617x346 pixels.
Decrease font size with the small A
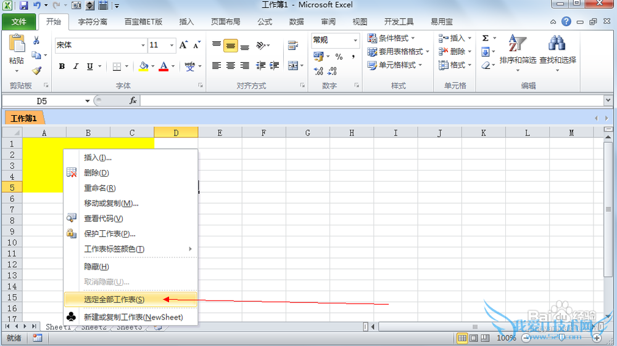(x=197, y=45)
